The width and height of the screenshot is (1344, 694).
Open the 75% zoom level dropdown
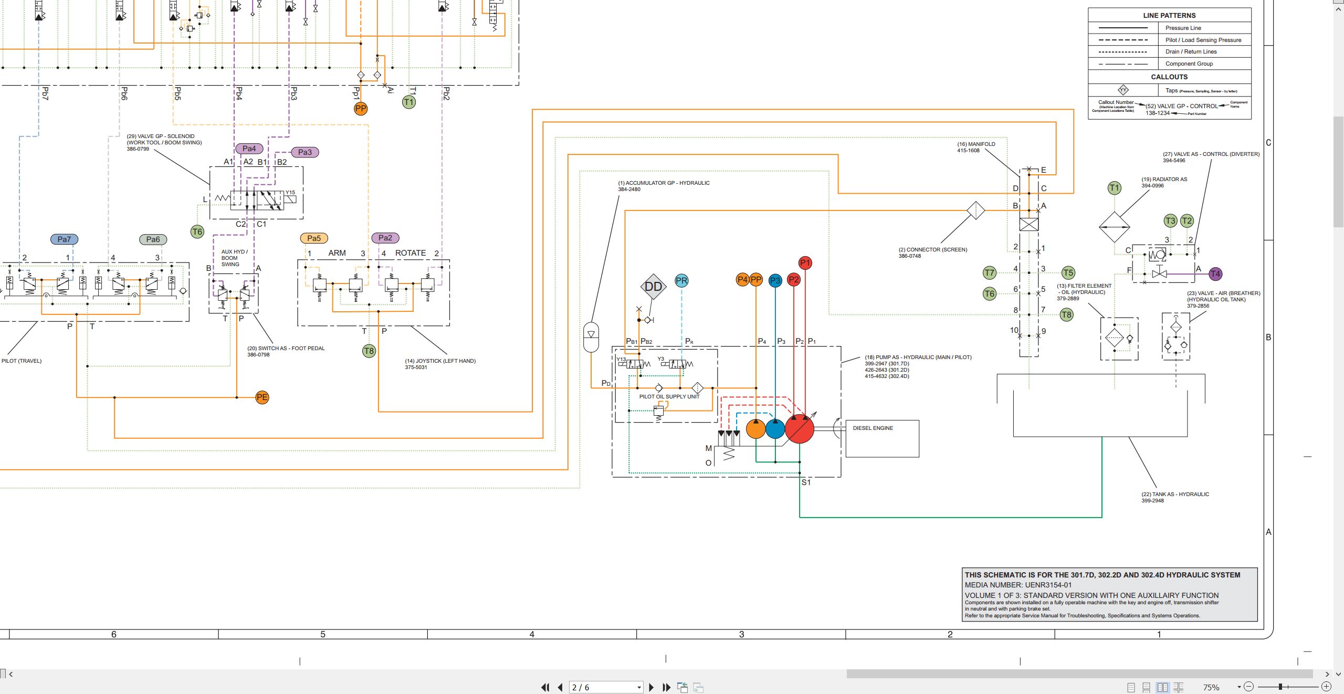tap(1239, 687)
